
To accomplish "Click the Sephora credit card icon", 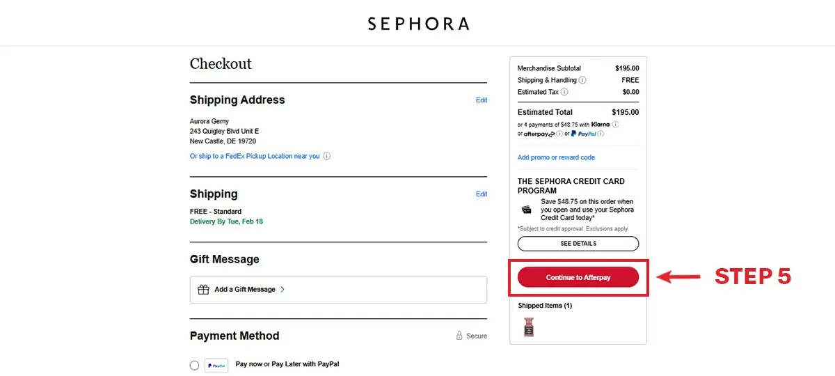I will coord(527,209).
